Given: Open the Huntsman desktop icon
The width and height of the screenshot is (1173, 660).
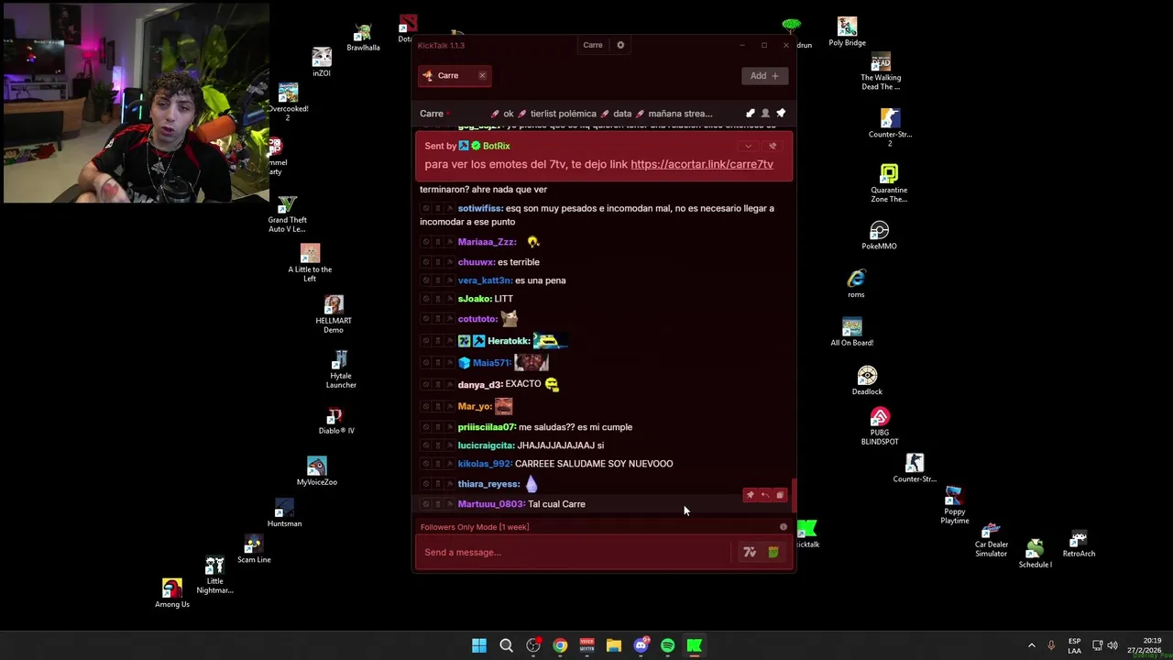Looking at the screenshot, I should [284, 513].
